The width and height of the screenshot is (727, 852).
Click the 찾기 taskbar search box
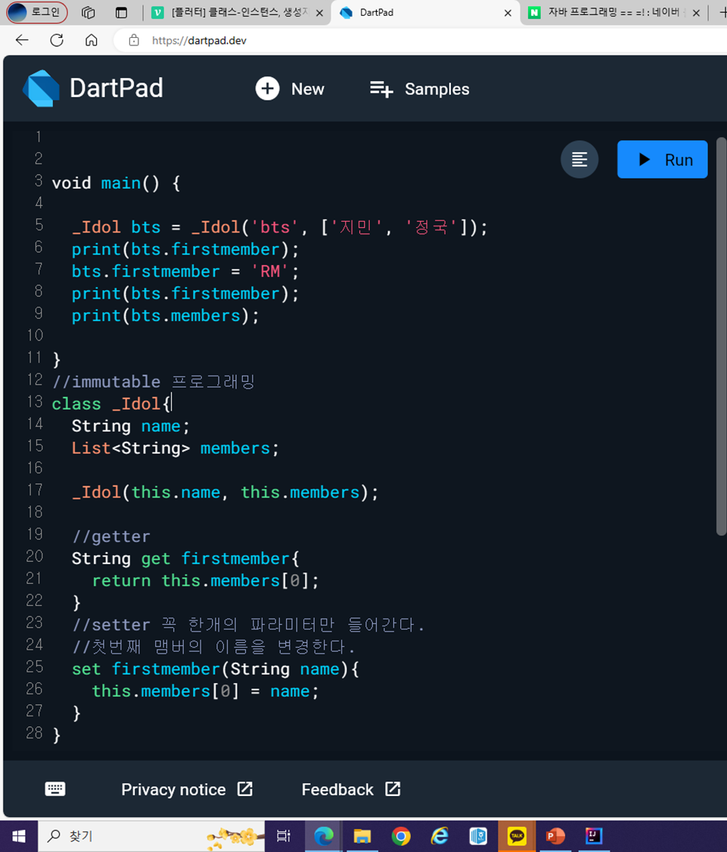tap(151, 836)
